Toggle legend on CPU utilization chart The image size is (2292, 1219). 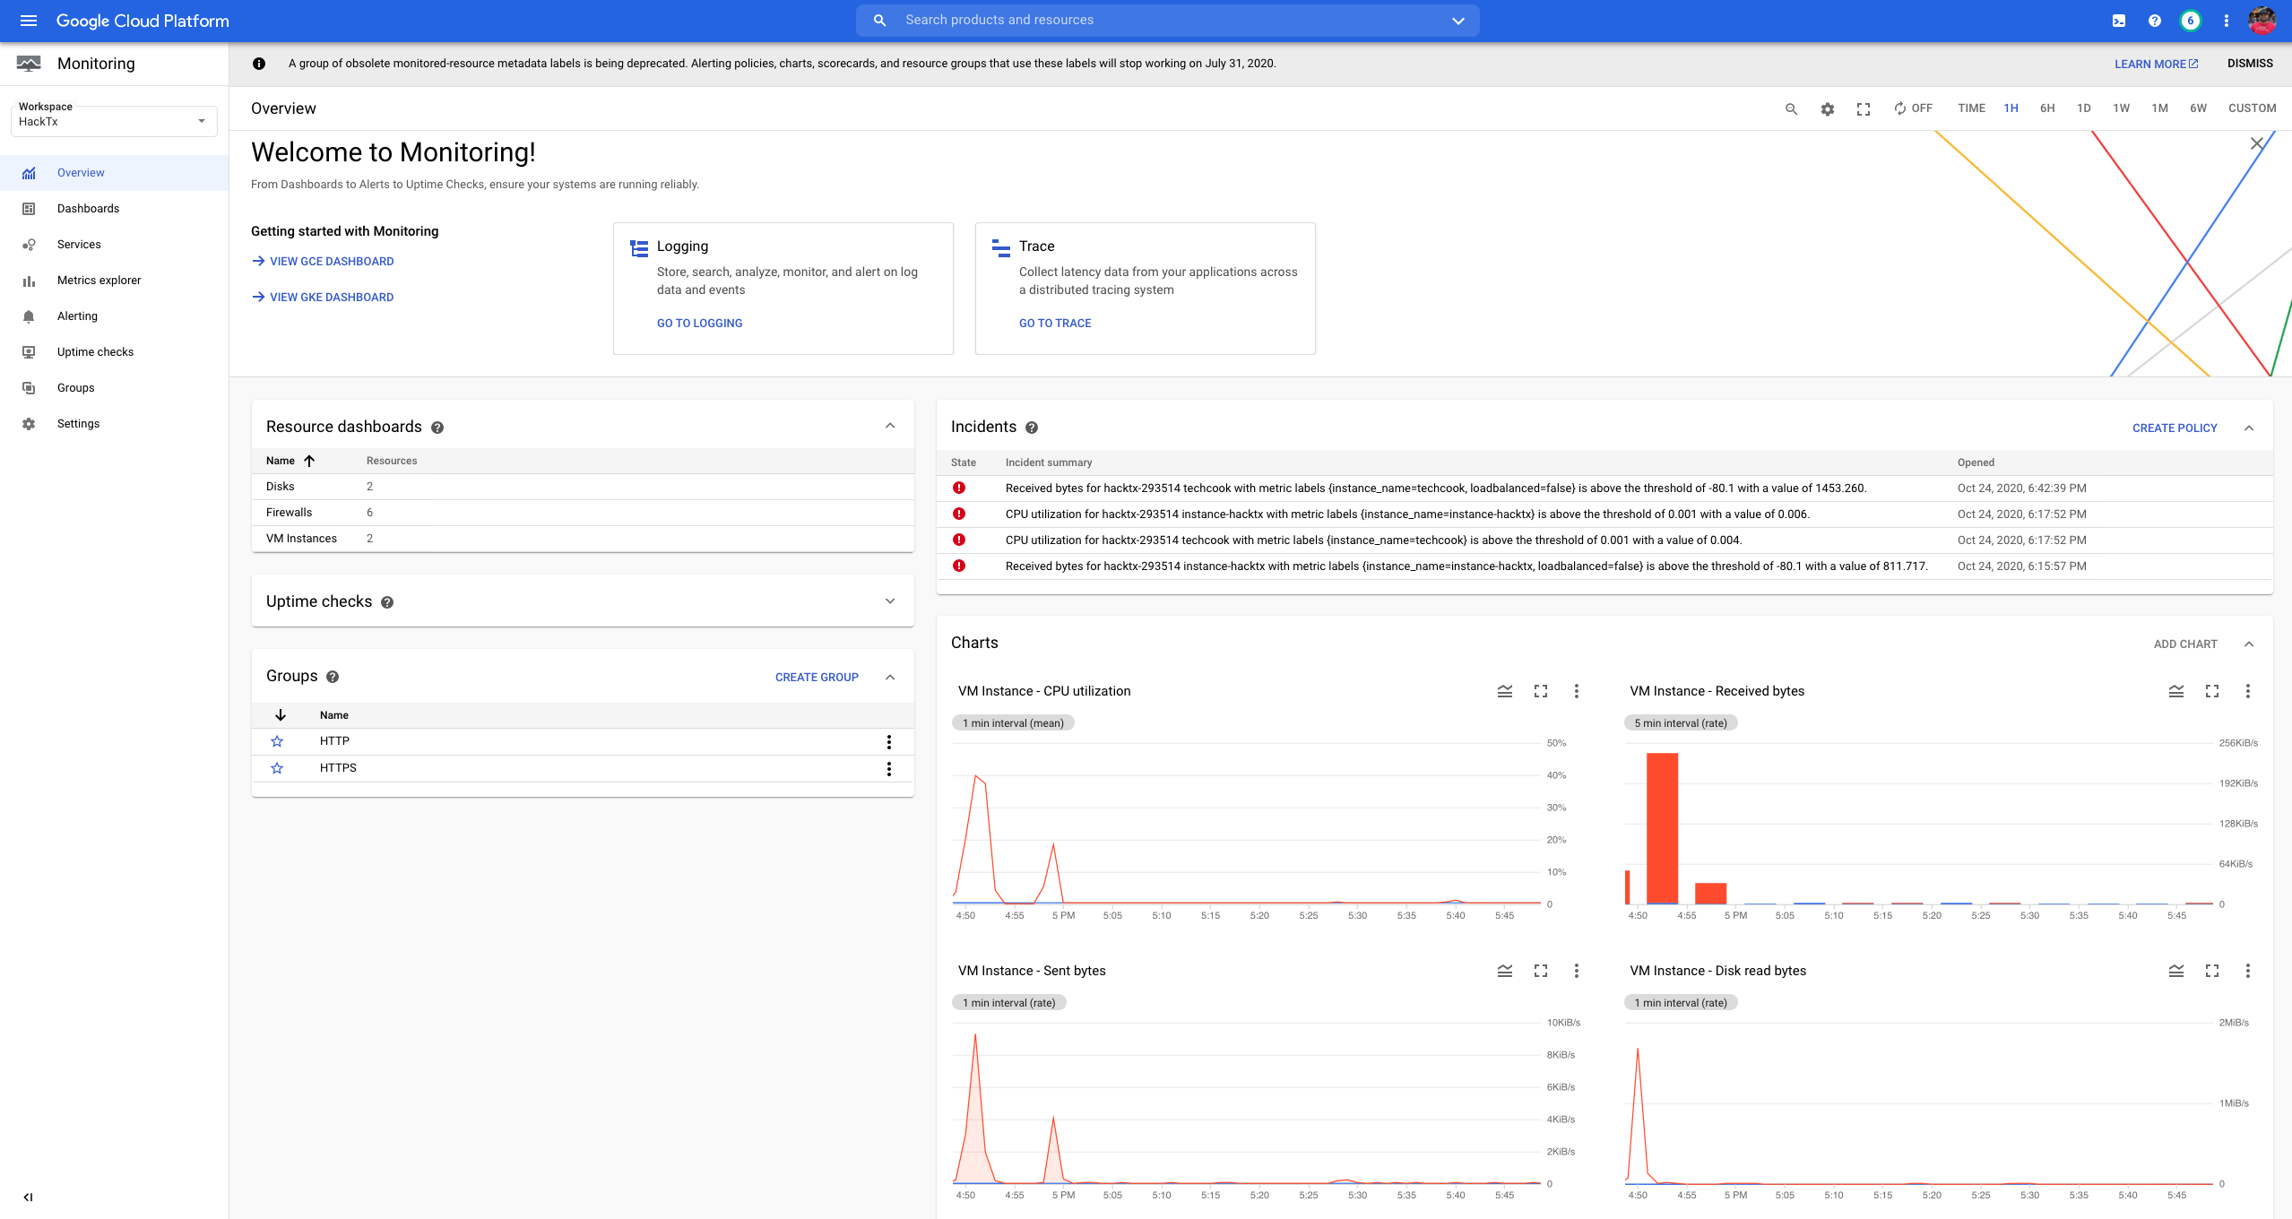[1504, 691]
